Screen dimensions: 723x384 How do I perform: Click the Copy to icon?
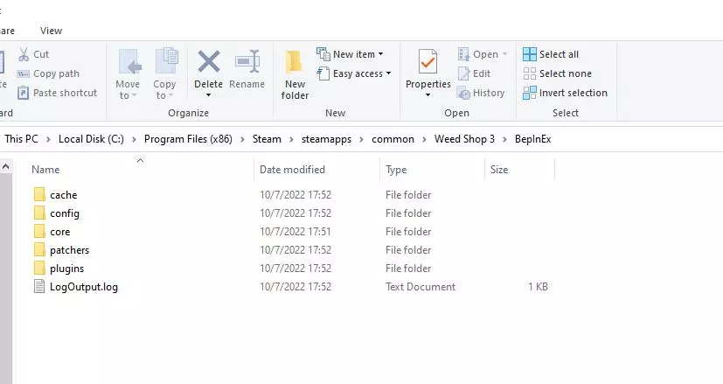tap(166, 61)
